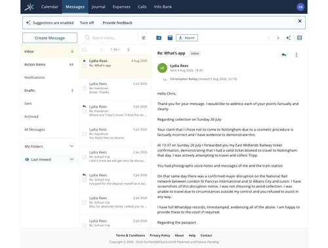328x248 pixels.
Task: Open the Messages tab
Action: [x=75, y=7]
